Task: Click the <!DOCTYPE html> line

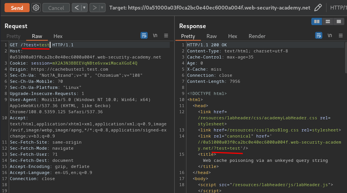Action: tap(207, 94)
